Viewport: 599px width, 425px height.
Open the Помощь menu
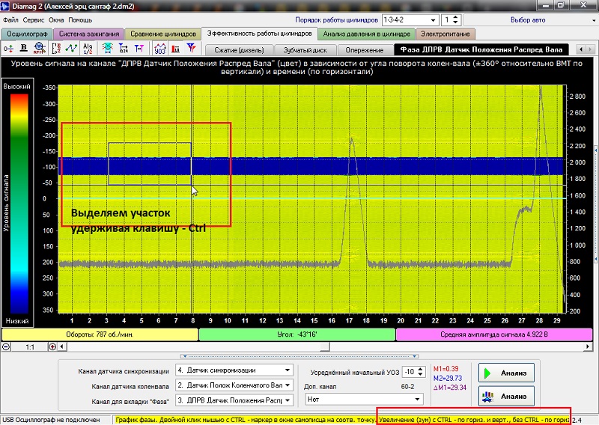[x=80, y=20]
